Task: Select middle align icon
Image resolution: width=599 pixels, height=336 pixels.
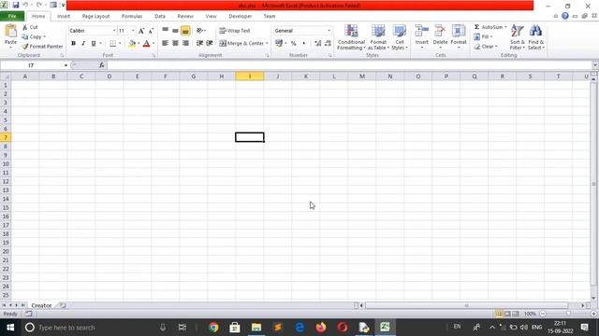Action: pos(175,31)
